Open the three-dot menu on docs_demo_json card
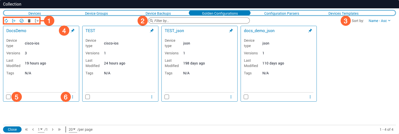 pyautogui.click(x=310, y=97)
